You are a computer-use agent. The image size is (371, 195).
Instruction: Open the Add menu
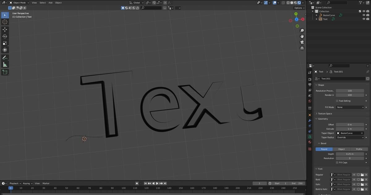pos(50,2)
